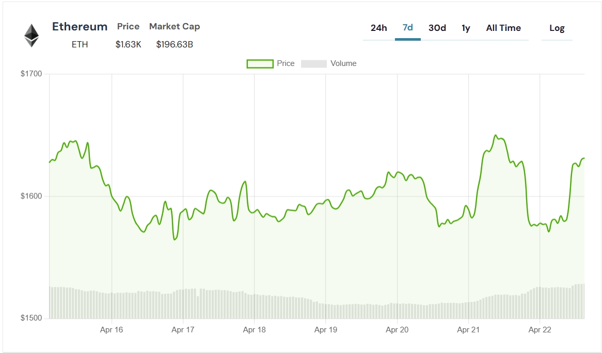Click the $1700 y-axis label
Image resolution: width=602 pixels, height=353 pixels.
pyautogui.click(x=31, y=74)
